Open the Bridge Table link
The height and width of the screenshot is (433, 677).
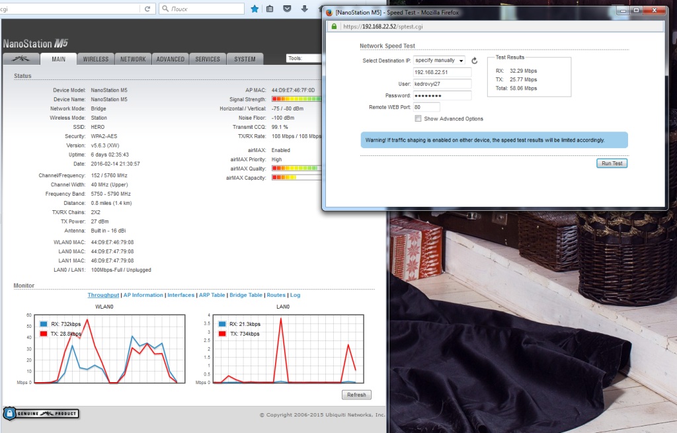(246, 295)
